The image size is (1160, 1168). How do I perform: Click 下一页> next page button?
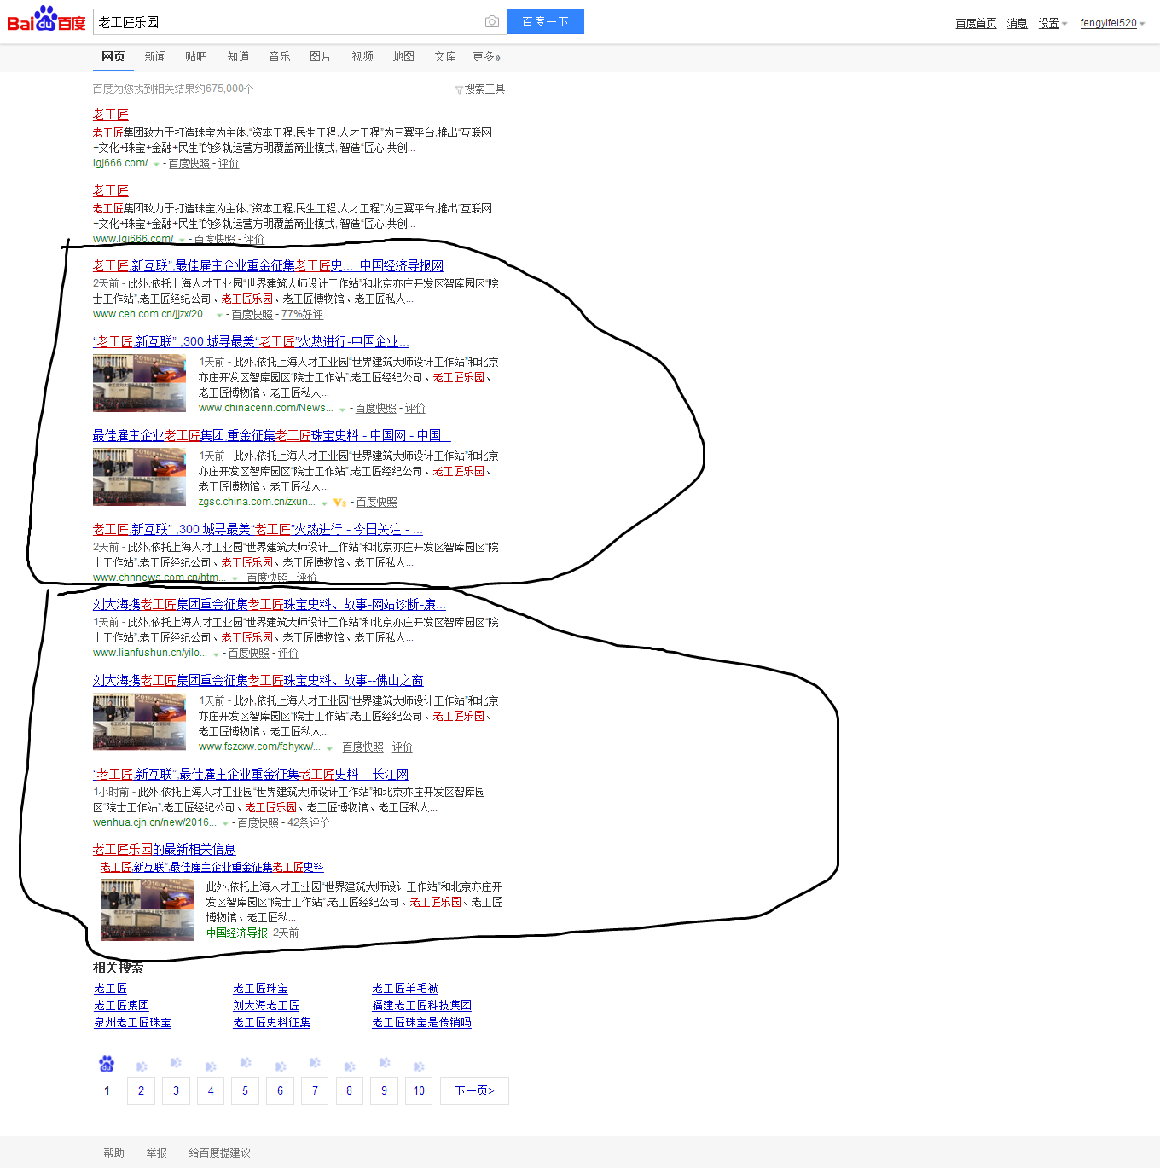(x=474, y=1090)
